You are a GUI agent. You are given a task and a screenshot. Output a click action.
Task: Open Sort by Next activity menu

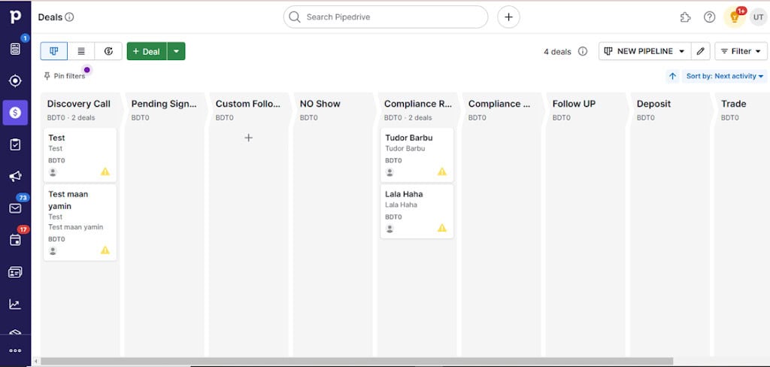tap(725, 76)
